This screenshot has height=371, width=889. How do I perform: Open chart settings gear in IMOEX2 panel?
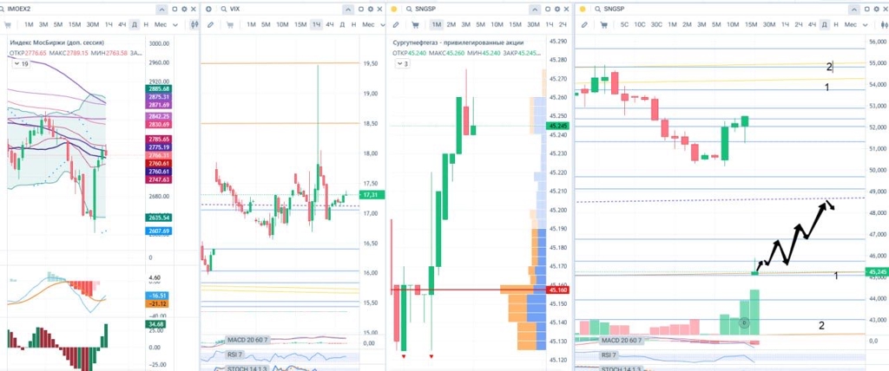pos(182,8)
